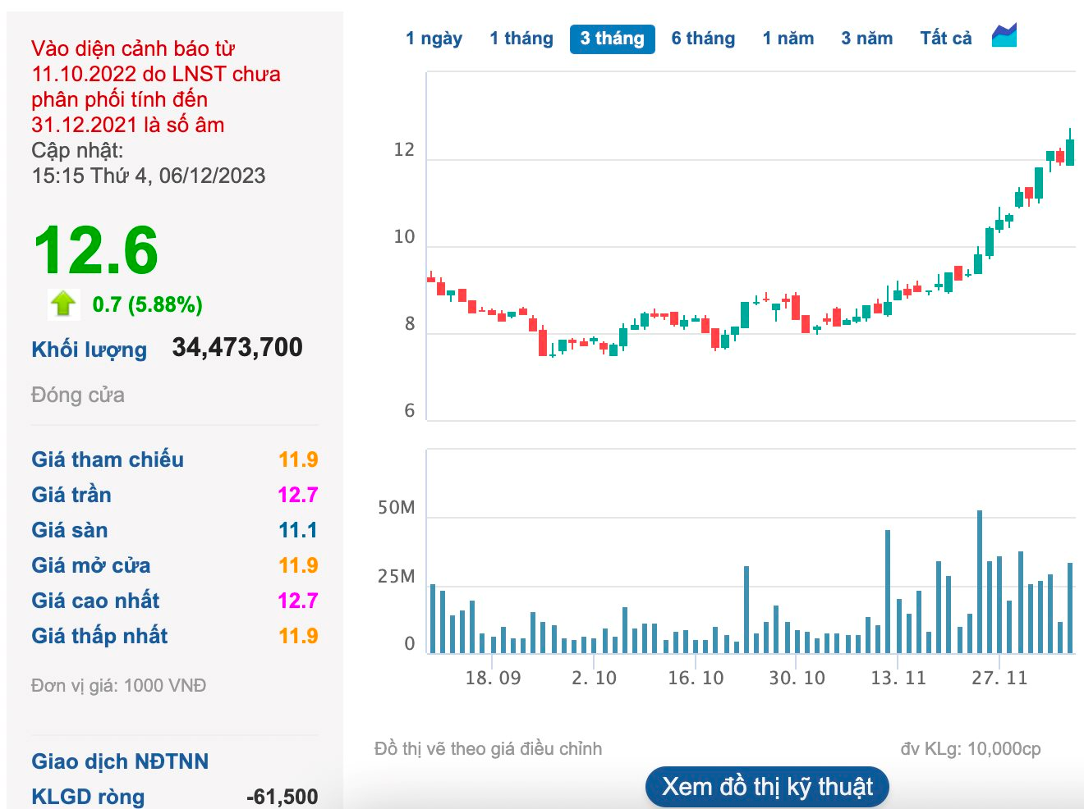This screenshot has height=809, width=1084.
Task: Click the Giá thấp nhất label
Action: (99, 636)
